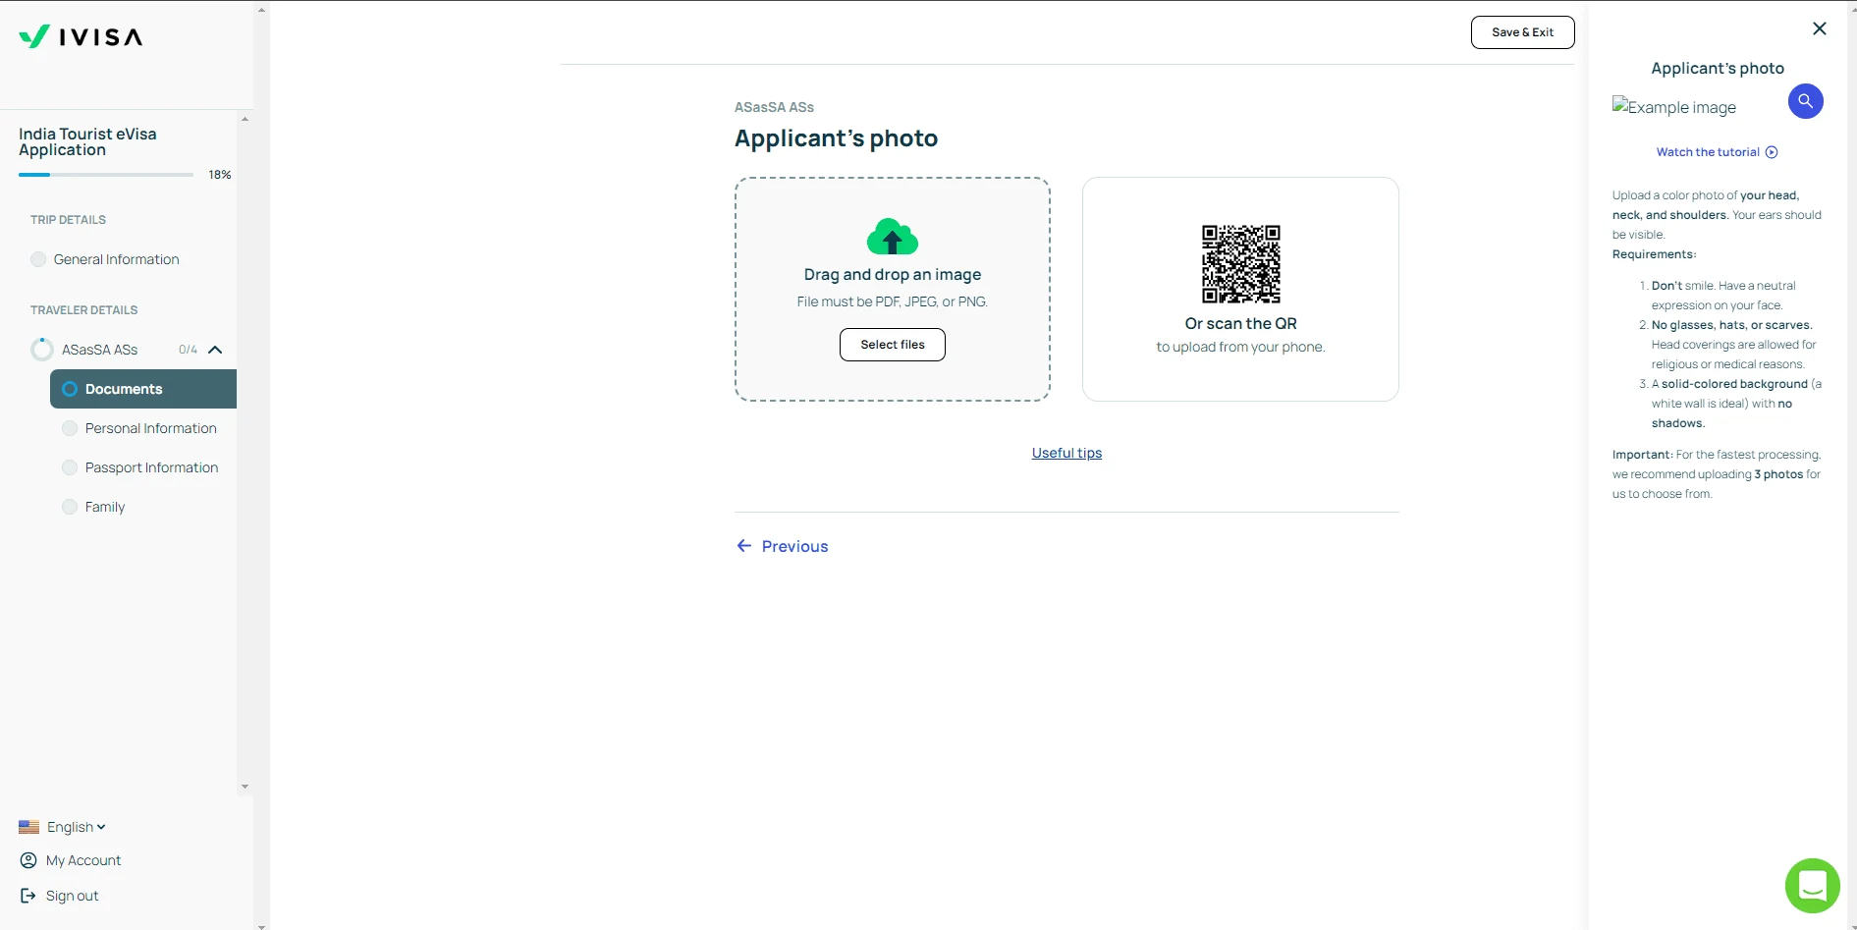Click the iVisa logo
This screenshot has height=930, width=1857.
click(x=81, y=36)
